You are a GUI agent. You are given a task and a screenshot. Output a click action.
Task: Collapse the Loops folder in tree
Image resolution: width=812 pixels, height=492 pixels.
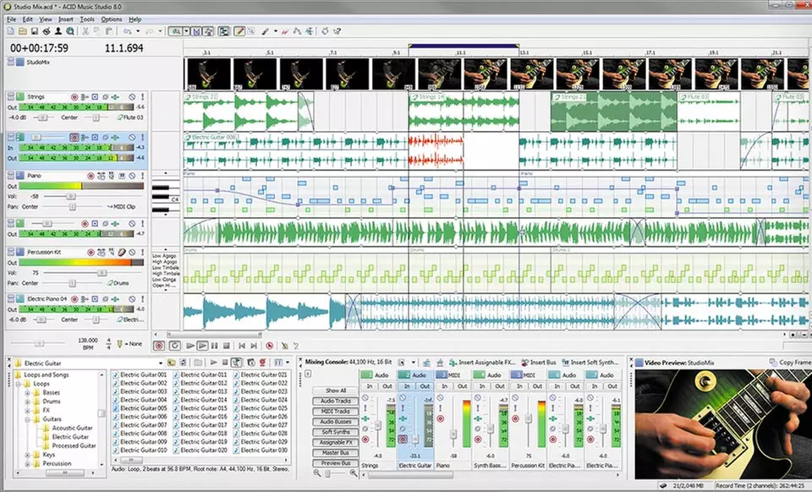point(19,384)
